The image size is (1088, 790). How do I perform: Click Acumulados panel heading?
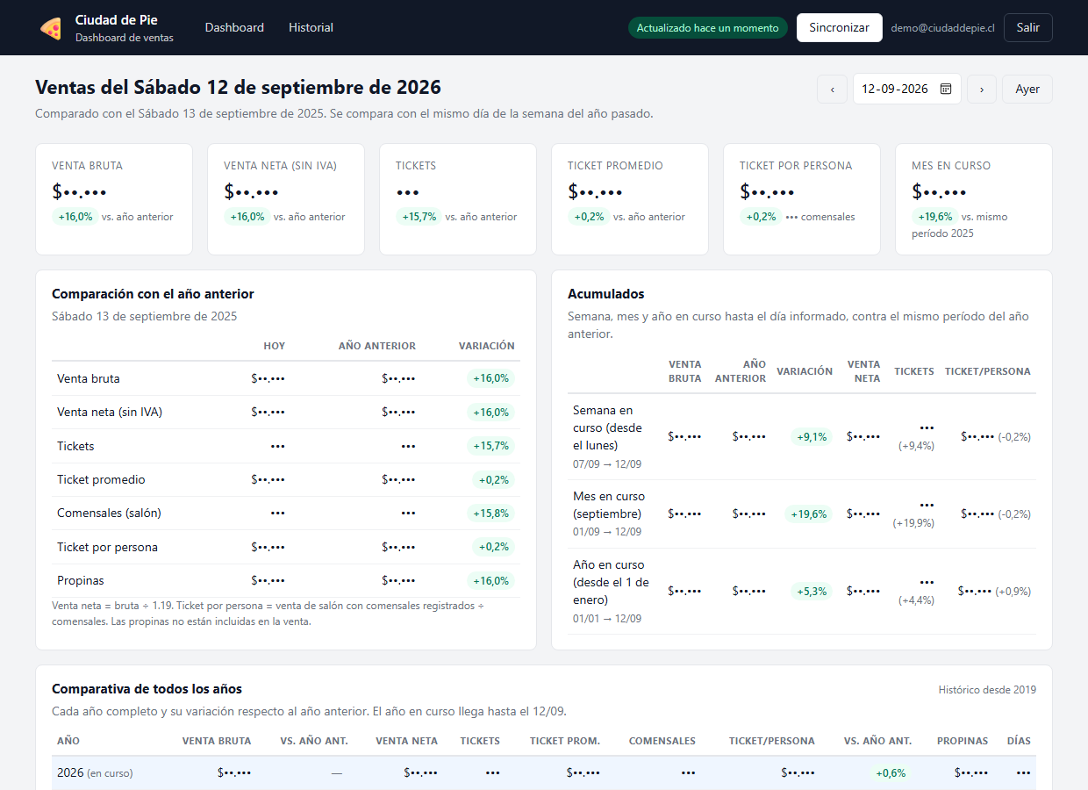click(606, 294)
